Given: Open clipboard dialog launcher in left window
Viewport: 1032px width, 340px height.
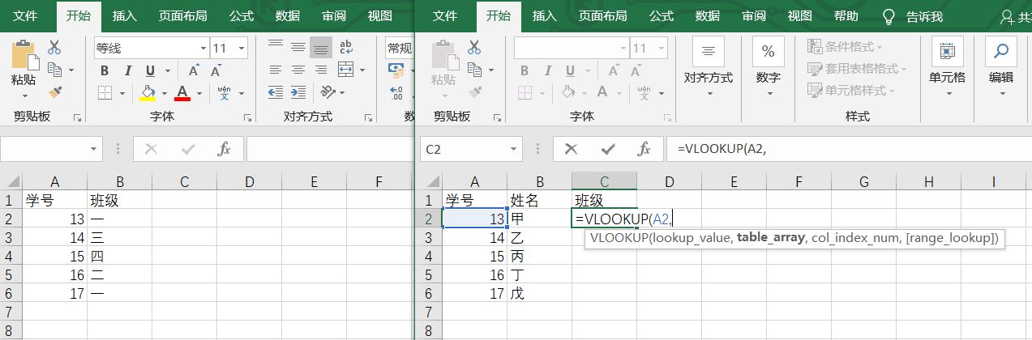Looking at the screenshot, I should click(78, 117).
